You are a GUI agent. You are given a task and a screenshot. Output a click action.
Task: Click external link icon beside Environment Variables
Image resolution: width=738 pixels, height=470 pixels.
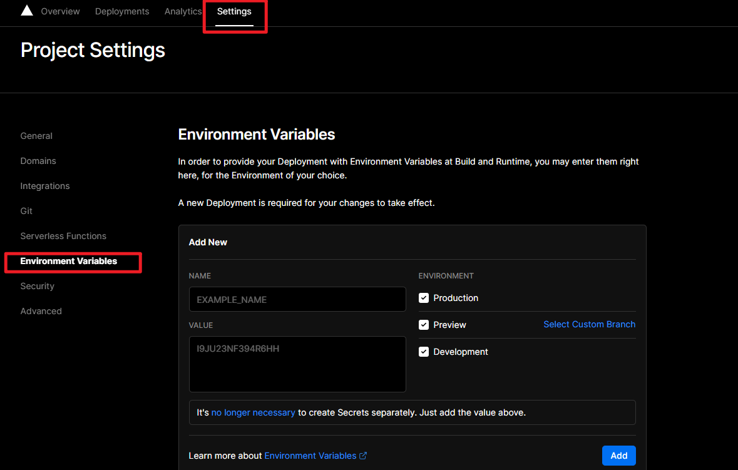pos(363,456)
